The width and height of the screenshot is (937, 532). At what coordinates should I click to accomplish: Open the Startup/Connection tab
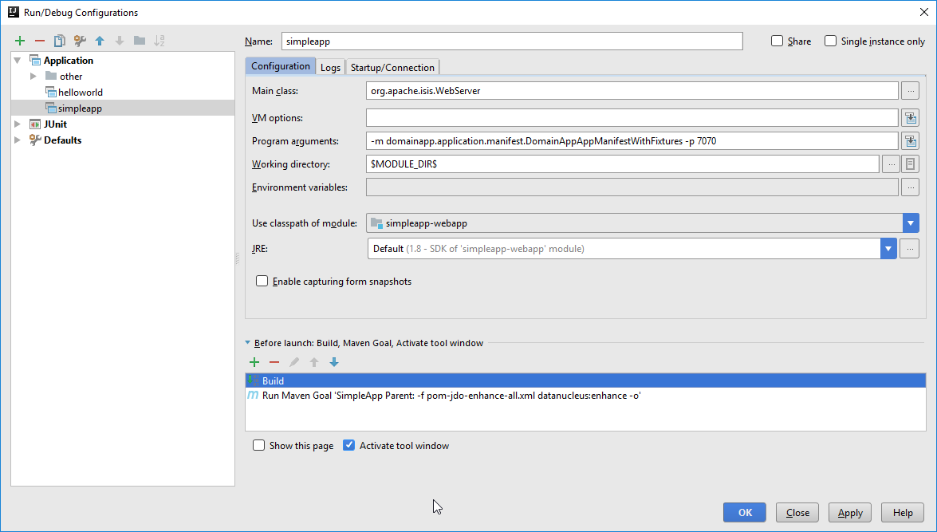pos(392,67)
